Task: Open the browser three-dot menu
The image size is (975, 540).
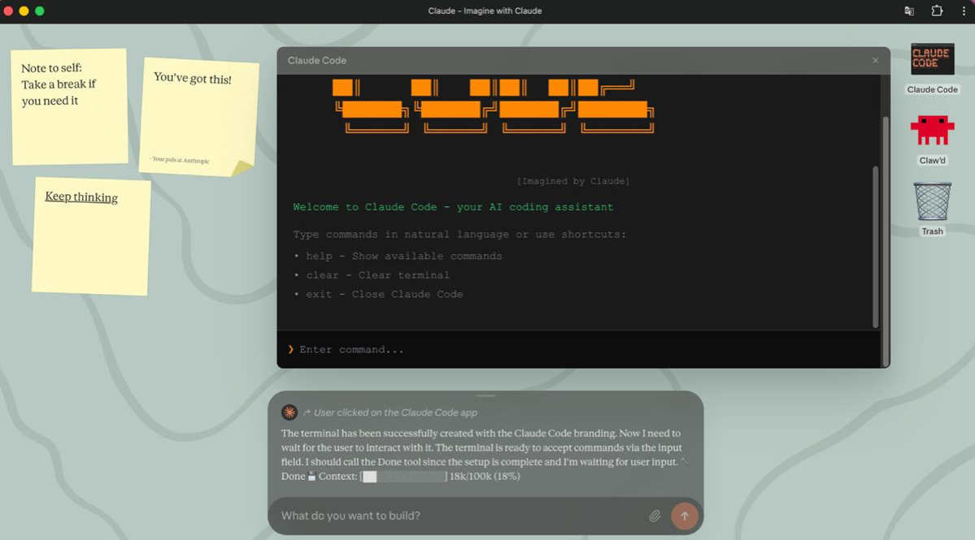Action: pyautogui.click(x=964, y=11)
